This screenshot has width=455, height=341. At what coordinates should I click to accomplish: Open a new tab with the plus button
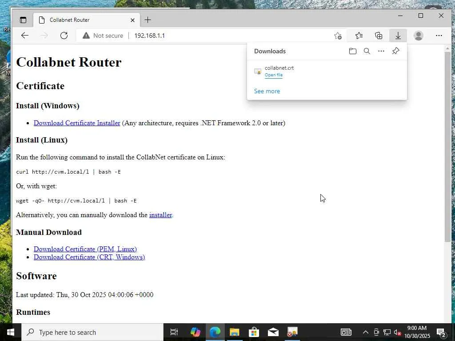pyautogui.click(x=148, y=20)
